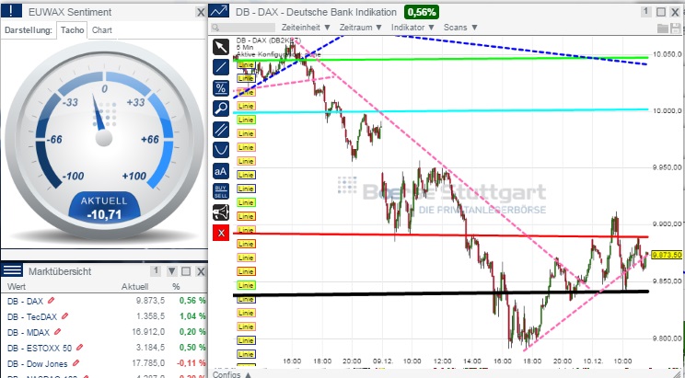
Task: Click the -0,11 % change for Dow Jones
Action: coord(192,363)
